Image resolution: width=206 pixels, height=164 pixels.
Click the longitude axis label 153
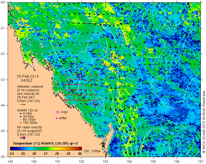coord(105,162)
